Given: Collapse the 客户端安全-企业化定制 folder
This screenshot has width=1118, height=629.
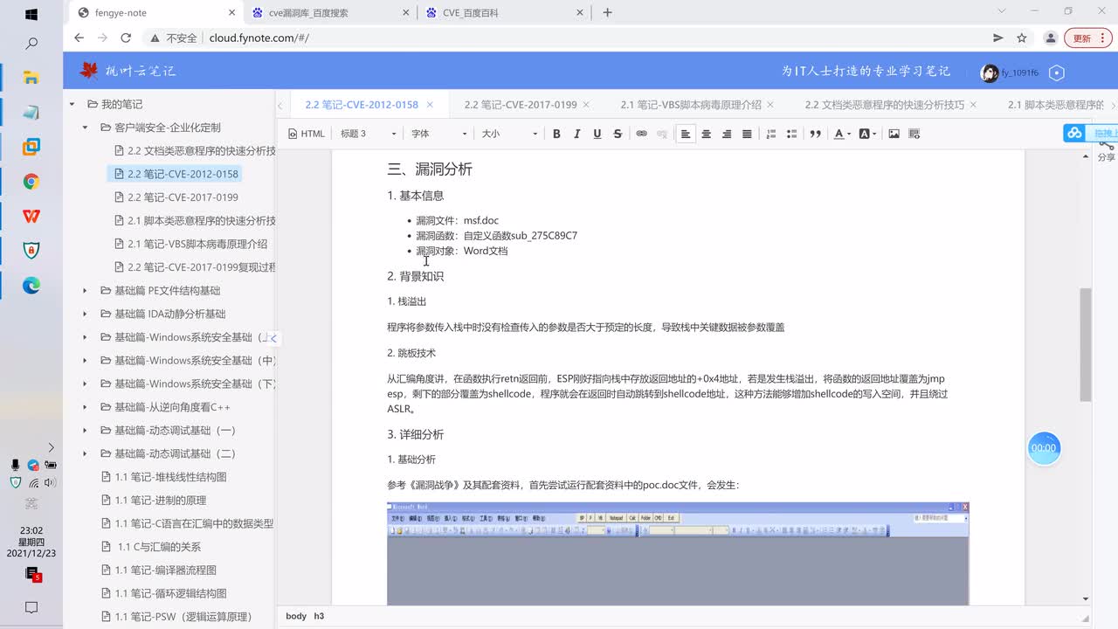Looking at the screenshot, I should point(85,128).
